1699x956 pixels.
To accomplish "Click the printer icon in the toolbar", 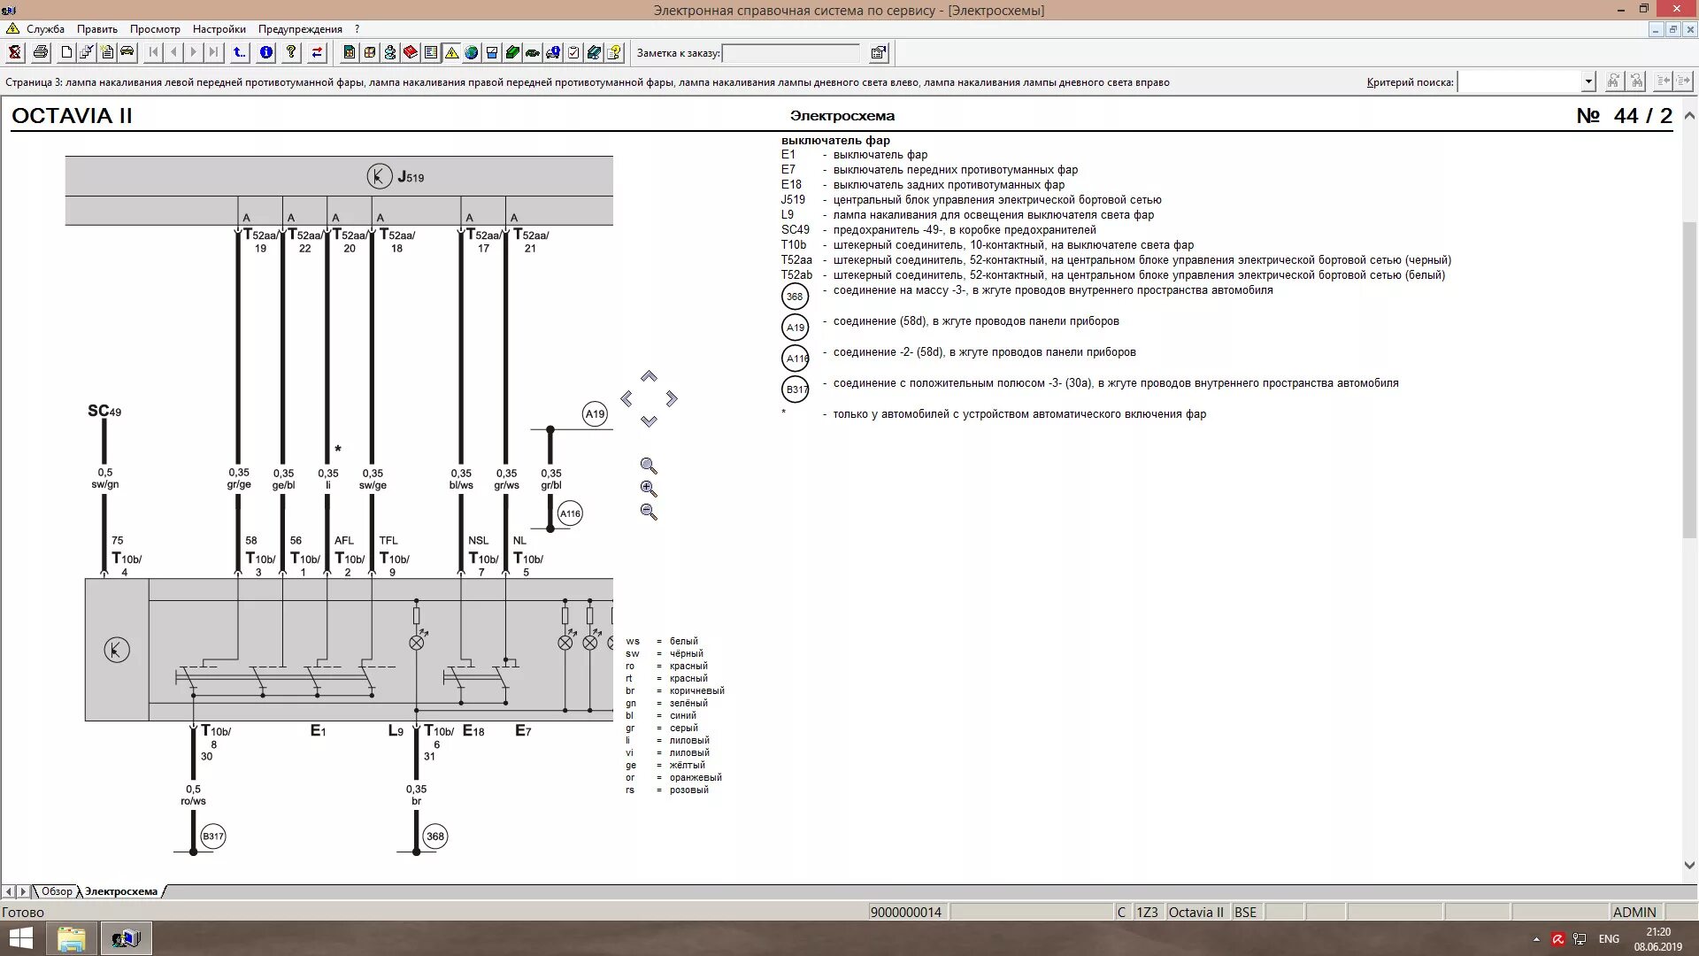I will [x=41, y=53].
